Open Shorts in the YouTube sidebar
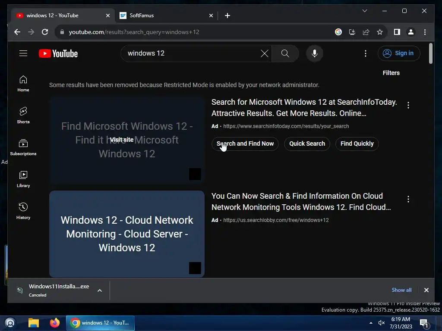 coord(23,116)
